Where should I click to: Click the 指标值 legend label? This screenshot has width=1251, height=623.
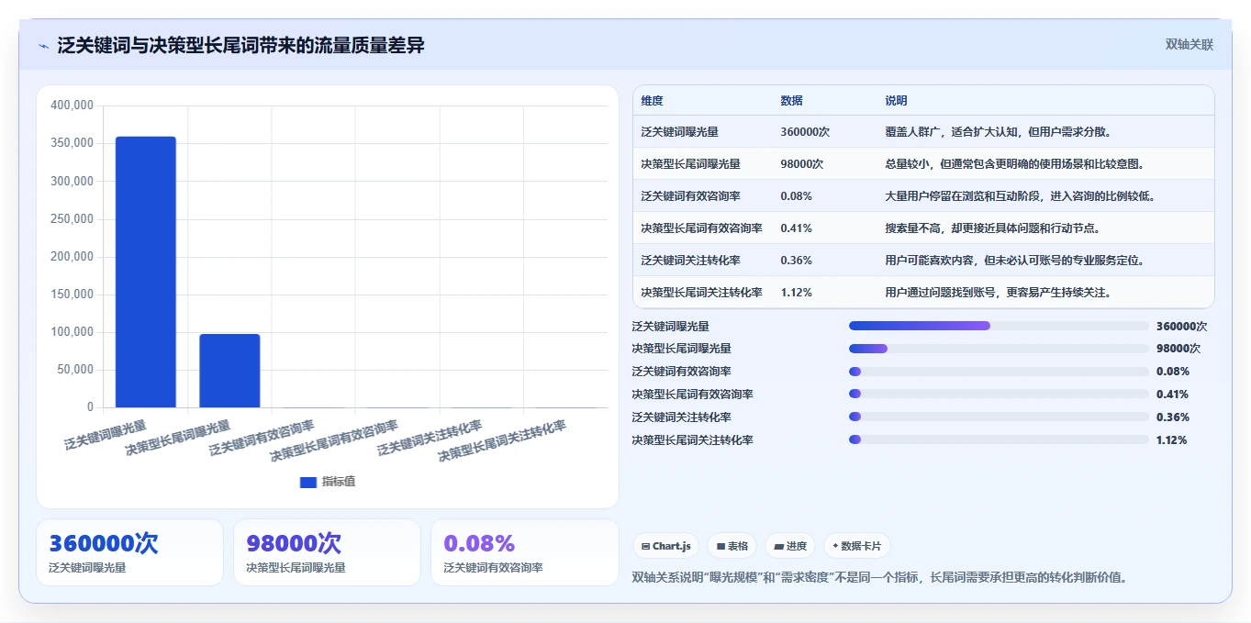click(x=338, y=482)
